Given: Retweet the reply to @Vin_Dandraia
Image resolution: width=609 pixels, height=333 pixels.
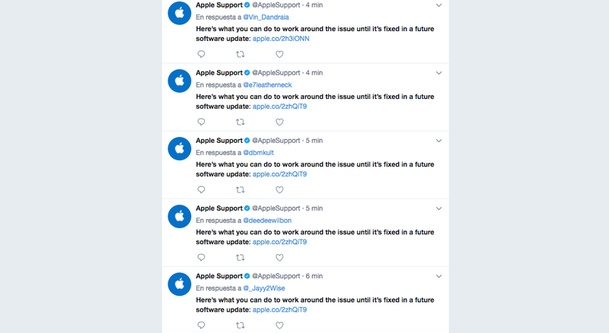Looking at the screenshot, I should coord(241,54).
